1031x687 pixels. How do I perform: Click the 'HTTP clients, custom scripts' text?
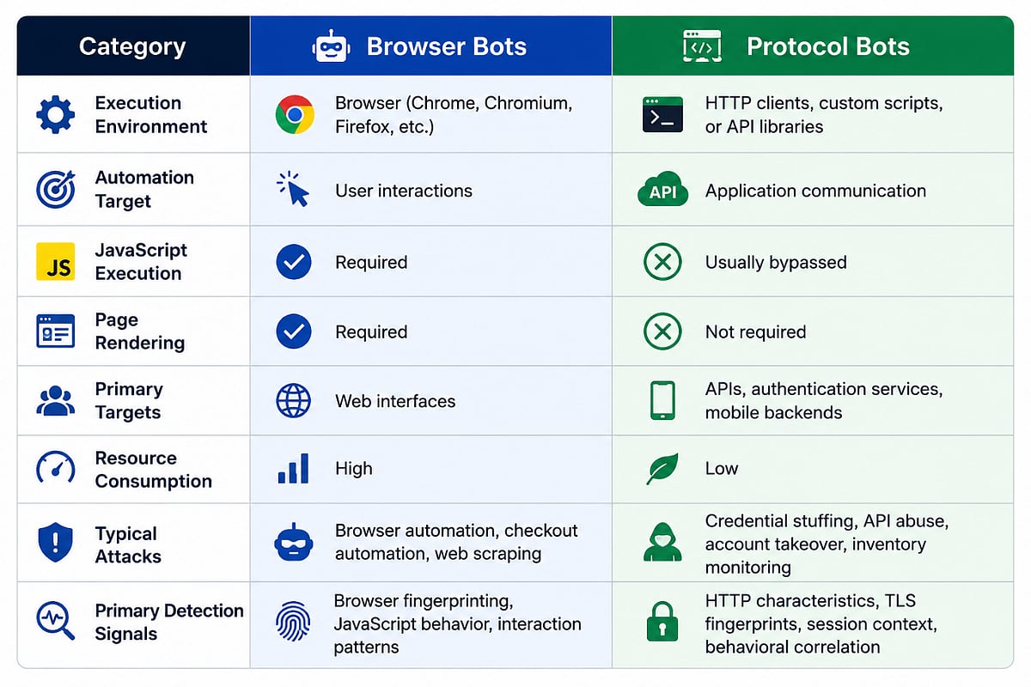pos(824,114)
